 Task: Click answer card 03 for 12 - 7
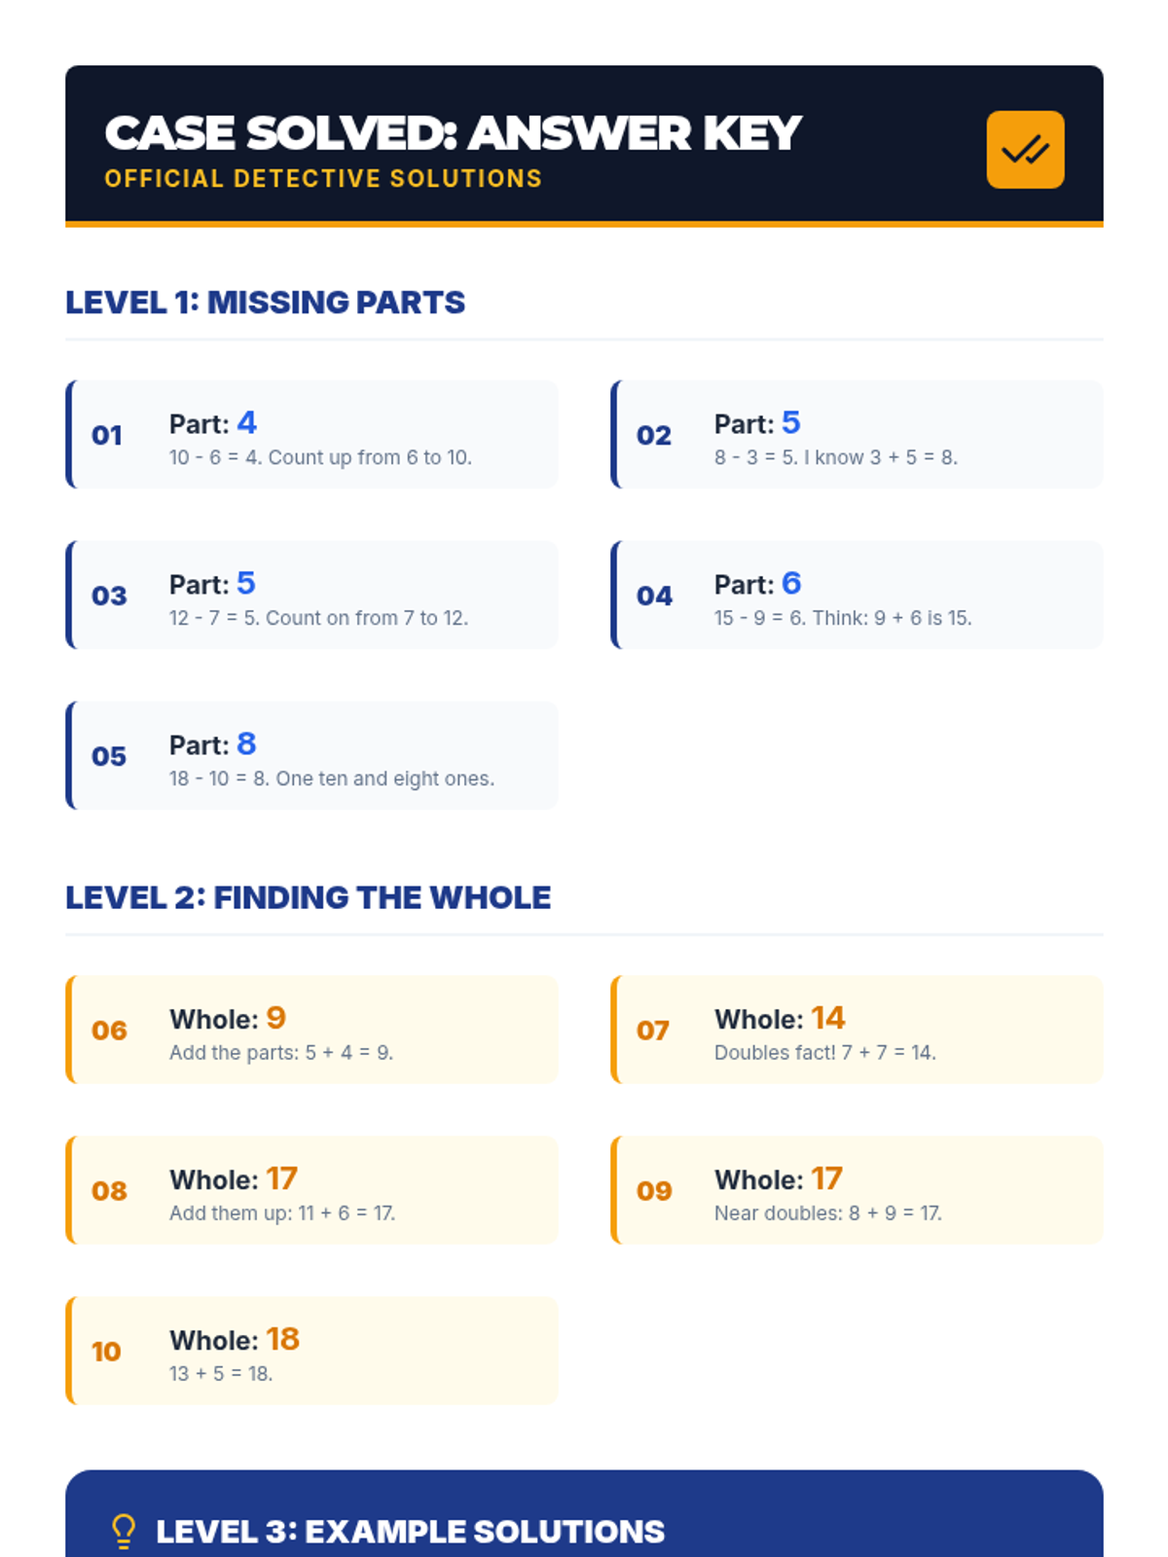(x=312, y=595)
